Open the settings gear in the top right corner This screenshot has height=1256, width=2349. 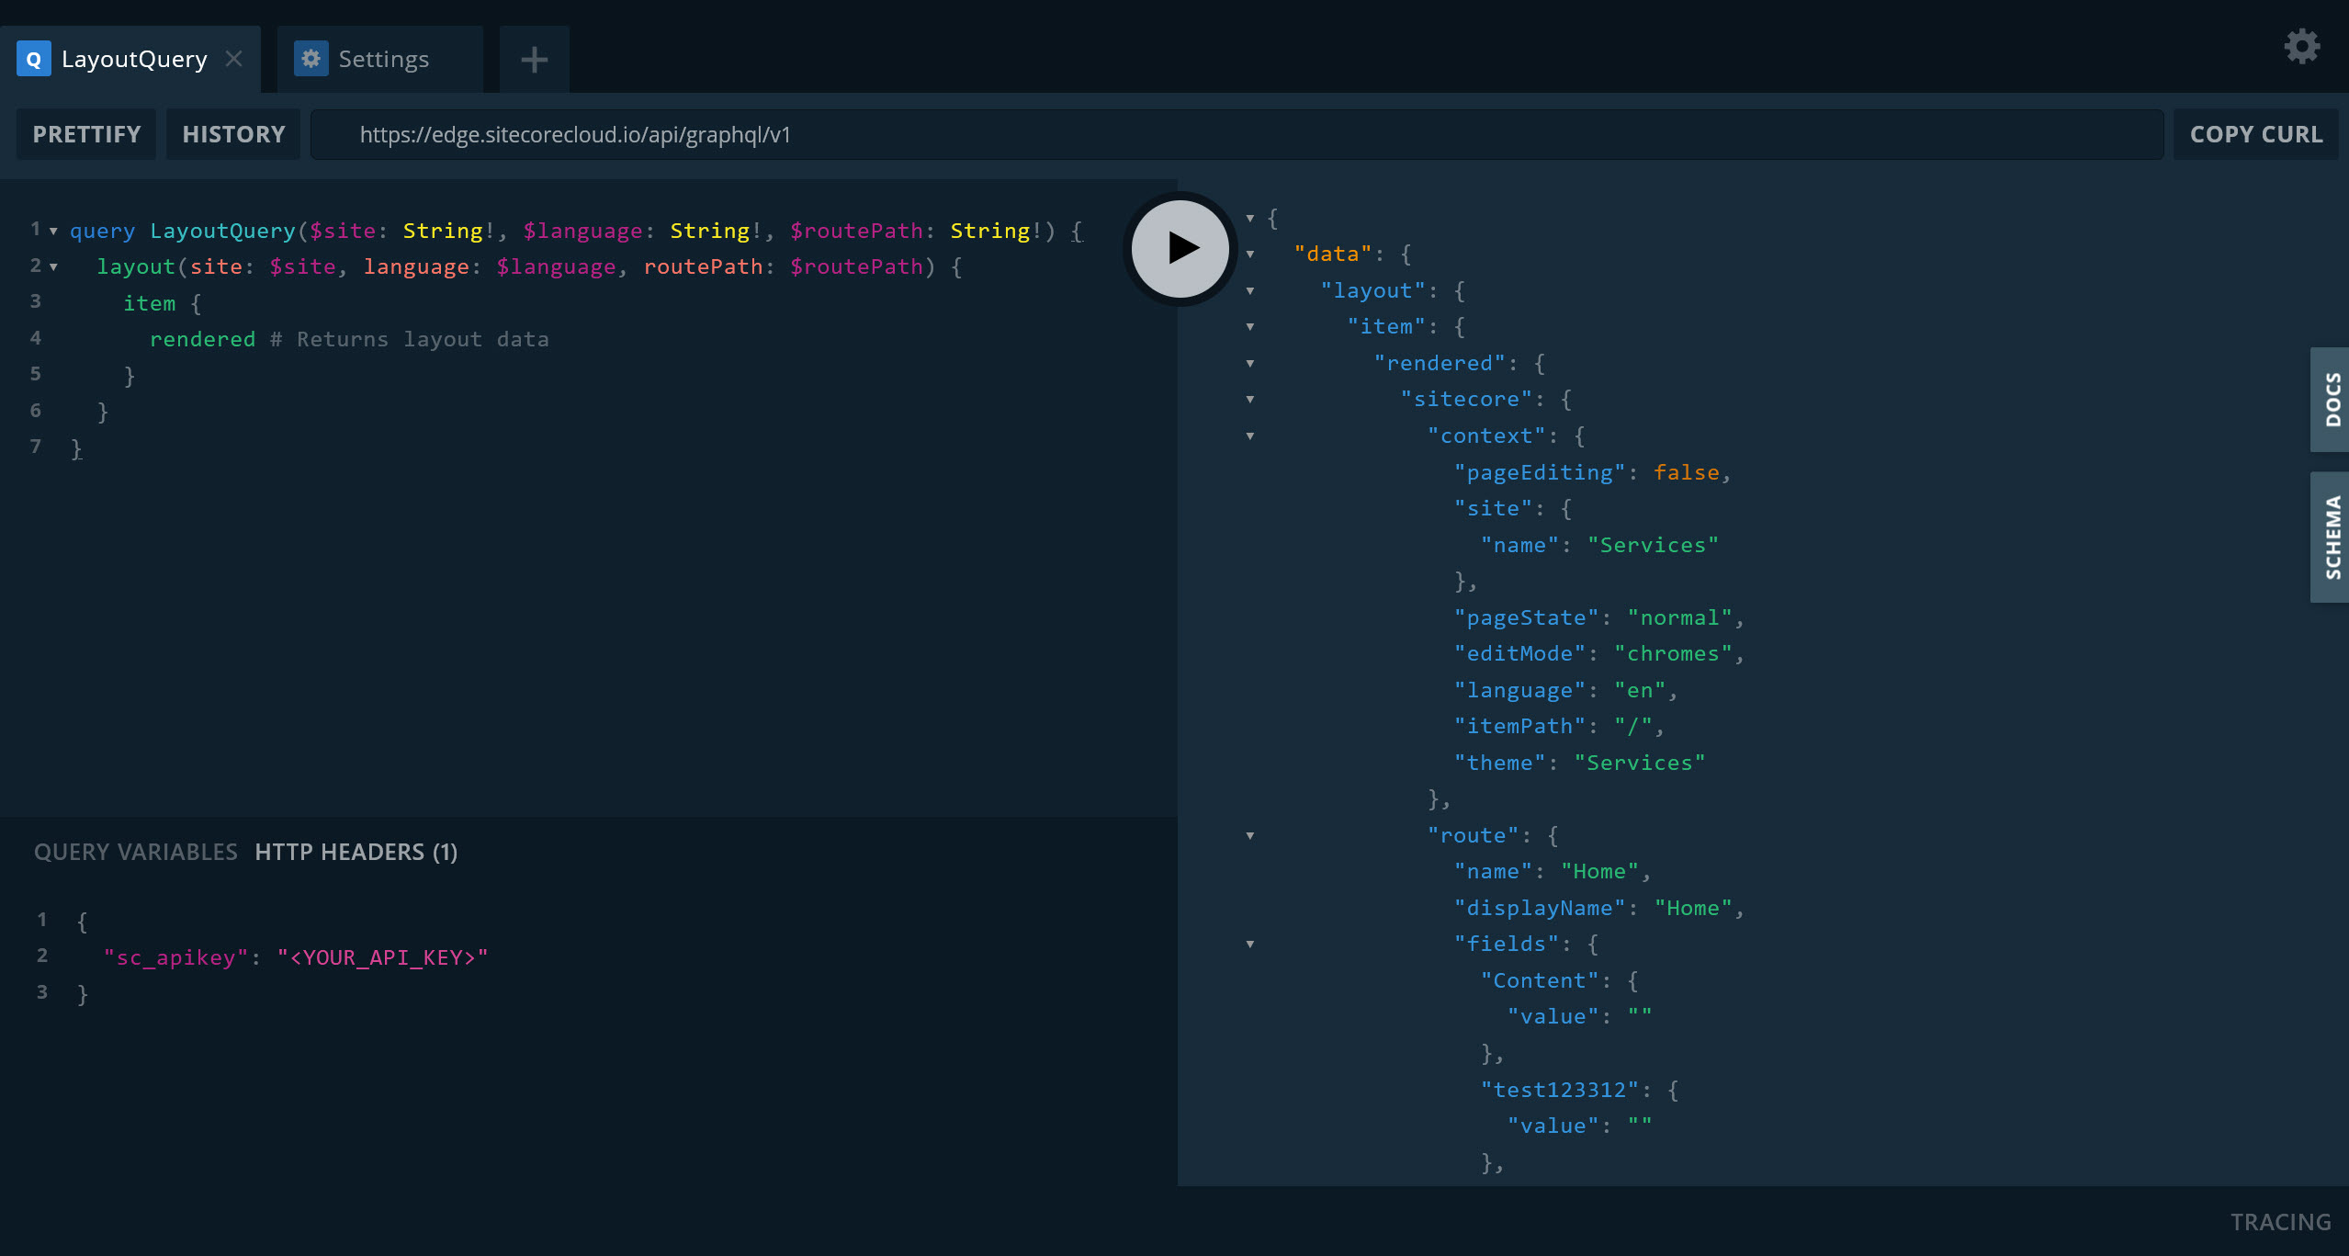click(2301, 46)
